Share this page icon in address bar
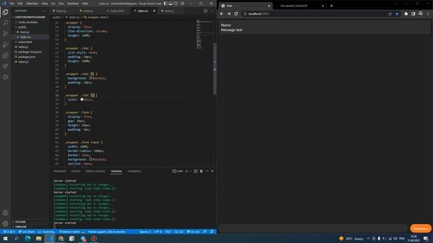 (390, 13)
